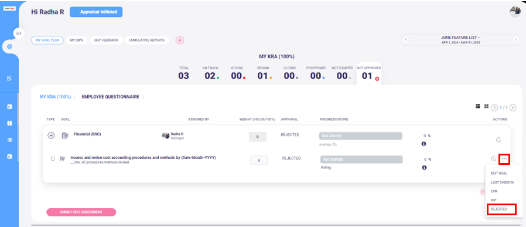Go to next page of goals
This screenshot has height=227, width=526.
pos(513,108)
